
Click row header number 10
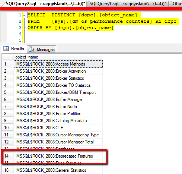(8, 128)
